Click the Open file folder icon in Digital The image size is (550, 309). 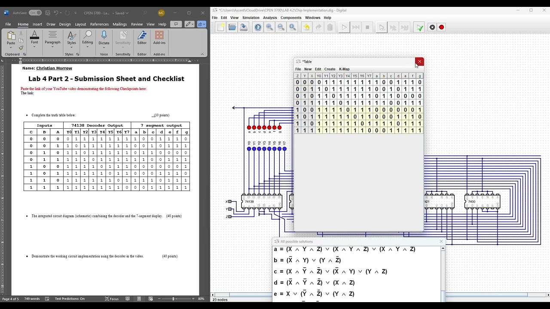232,27
